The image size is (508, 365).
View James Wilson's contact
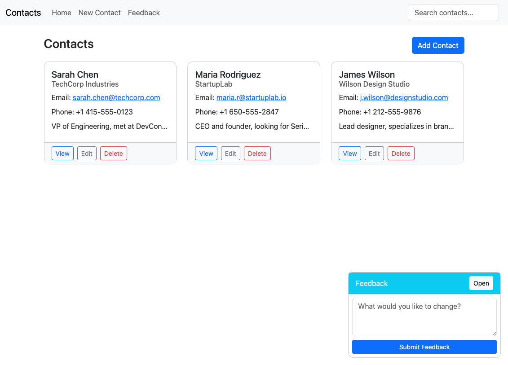(x=350, y=154)
